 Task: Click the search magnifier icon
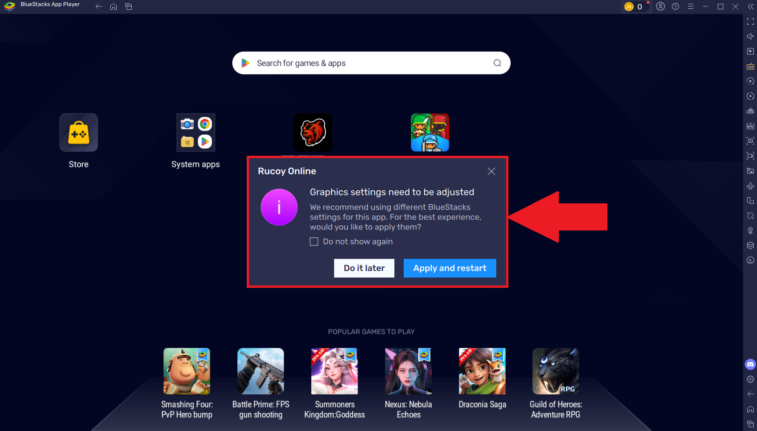(497, 63)
